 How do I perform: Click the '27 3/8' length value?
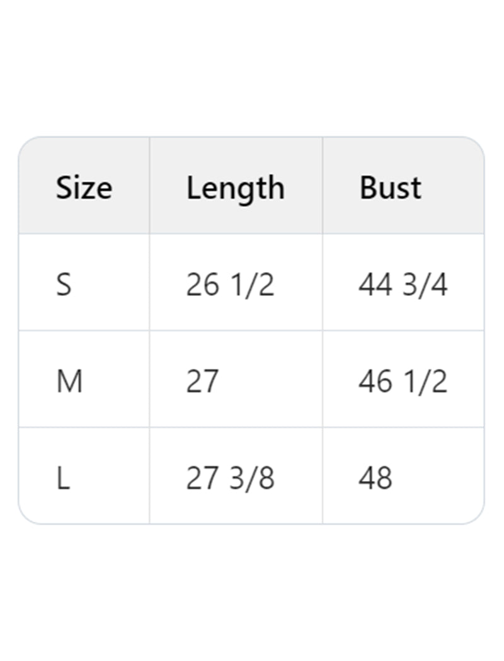[230, 478]
